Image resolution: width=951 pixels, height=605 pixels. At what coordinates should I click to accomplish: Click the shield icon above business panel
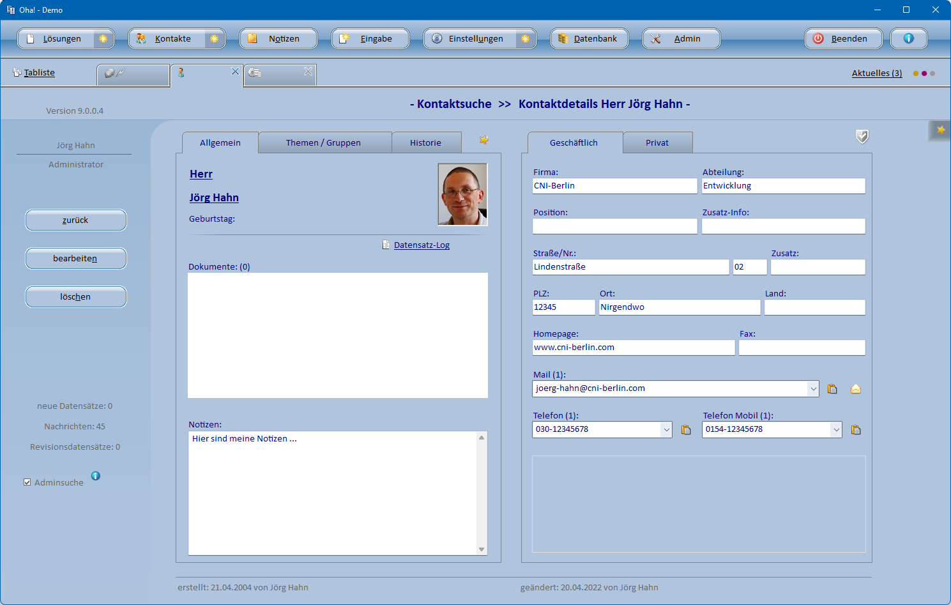[862, 137]
